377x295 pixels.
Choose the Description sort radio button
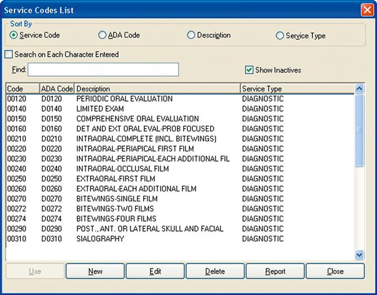pyautogui.click(x=192, y=36)
